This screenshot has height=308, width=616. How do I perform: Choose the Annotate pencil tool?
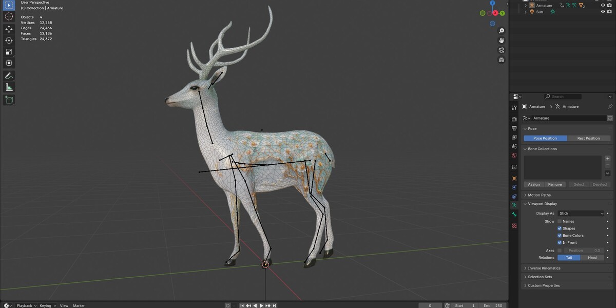[x=9, y=76]
